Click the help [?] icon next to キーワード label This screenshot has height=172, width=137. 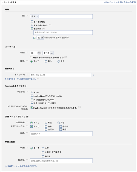[x=27, y=74]
